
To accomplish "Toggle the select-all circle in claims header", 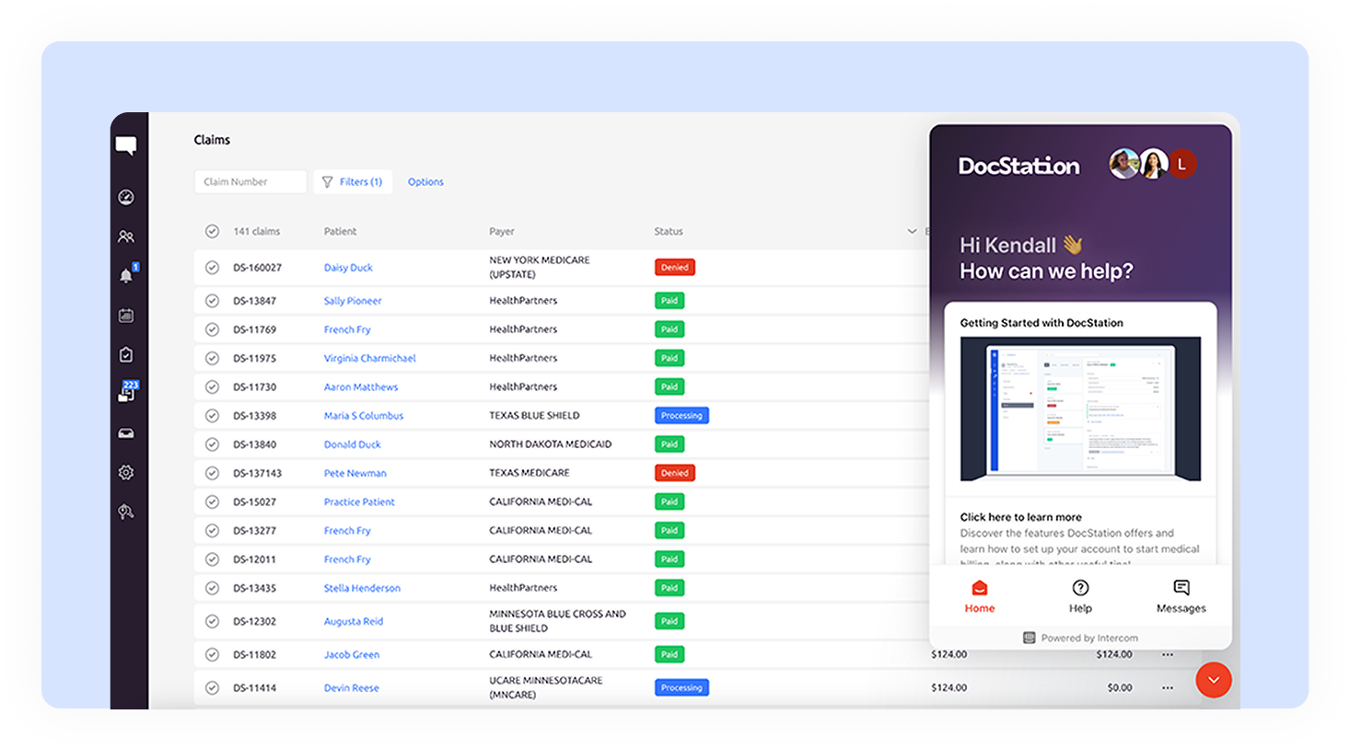I will (212, 231).
